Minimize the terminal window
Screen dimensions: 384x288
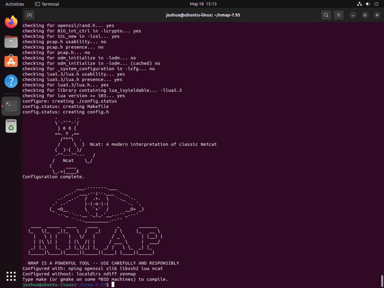coord(353,15)
